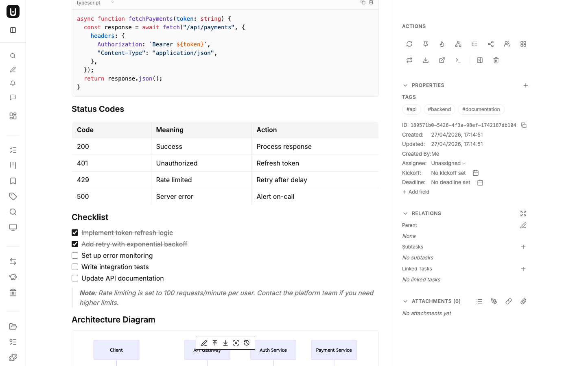The width and height of the screenshot is (586, 366).
Task: Open the terminal command icon in Actions
Action: (x=458, y=60)
